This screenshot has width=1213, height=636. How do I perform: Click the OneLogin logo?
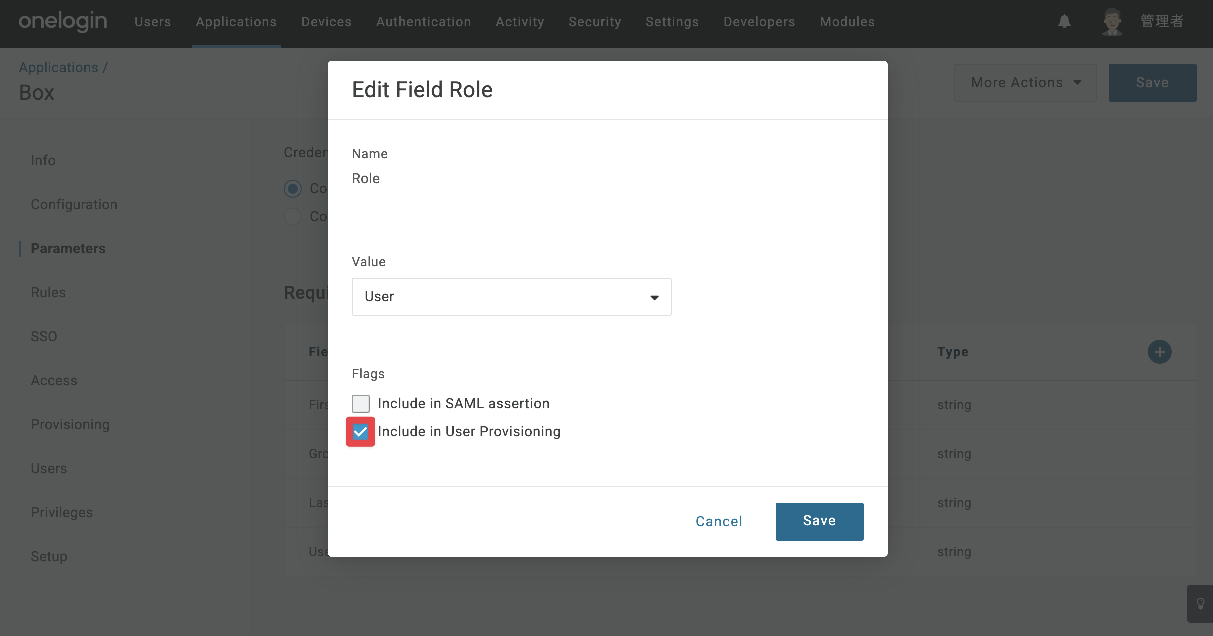point(63,21)
